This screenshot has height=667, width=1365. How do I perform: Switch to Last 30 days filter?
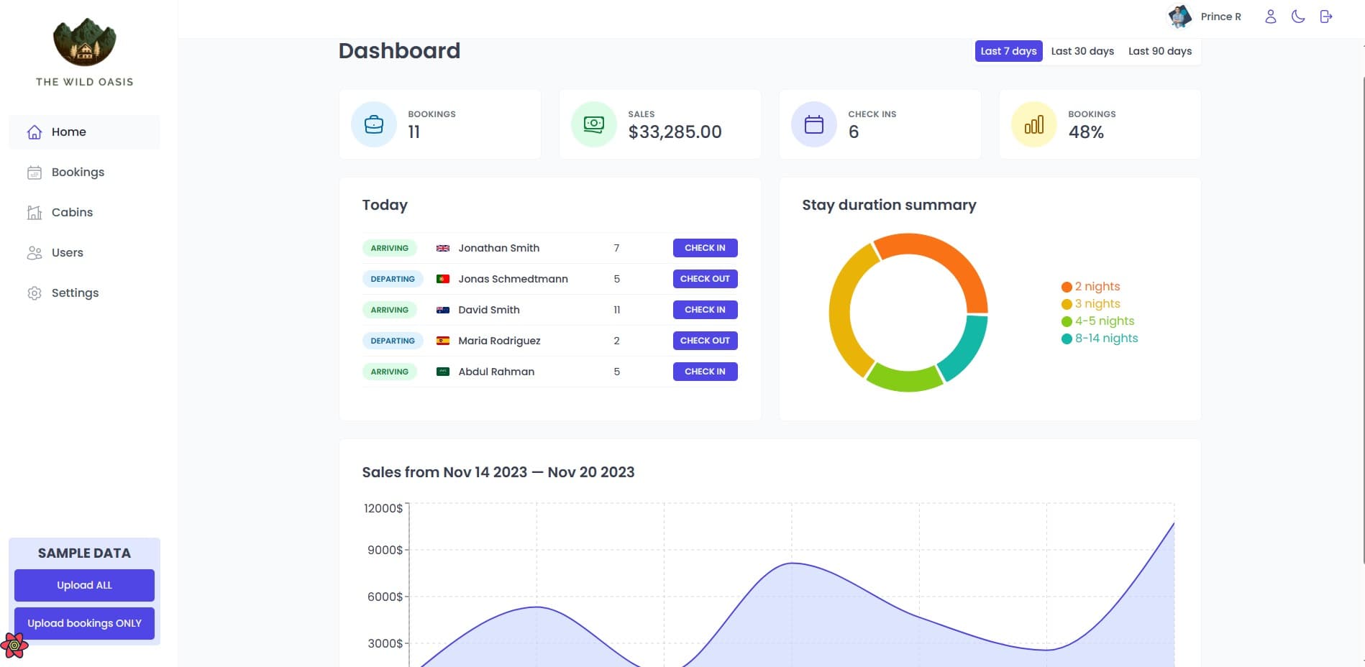tap(1082, 51)
